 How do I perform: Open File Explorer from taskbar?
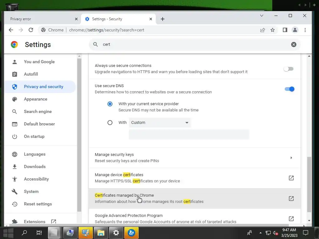101,233
